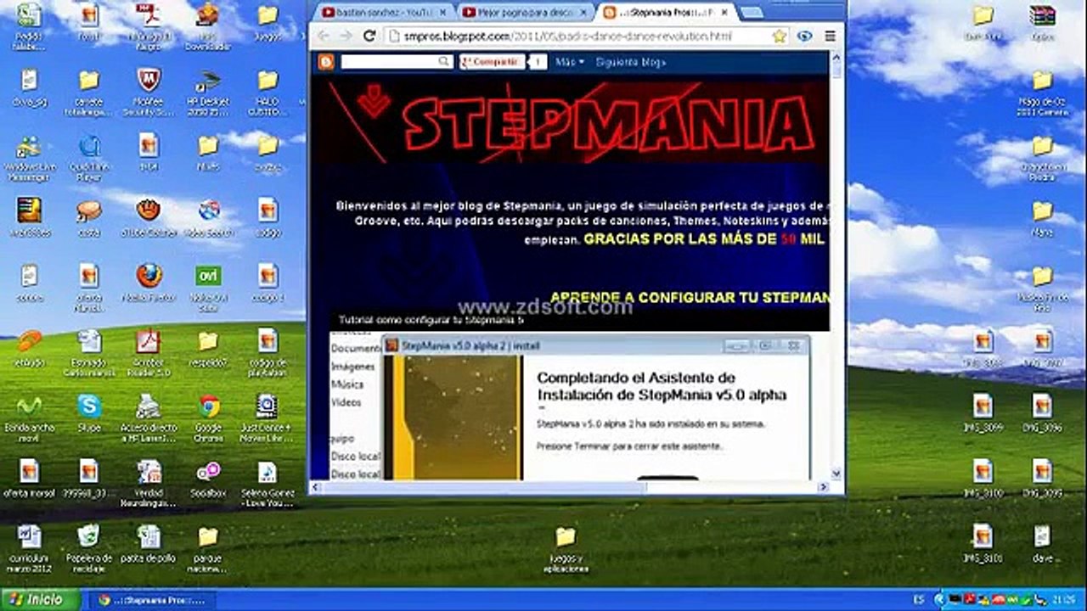Expand the Más dropdown in Blogger bar

(x=570, y=62)
